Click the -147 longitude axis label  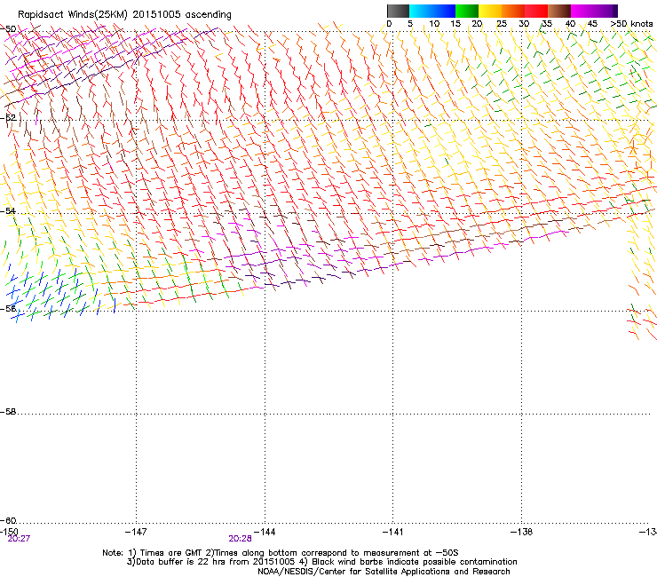[136, 532]
